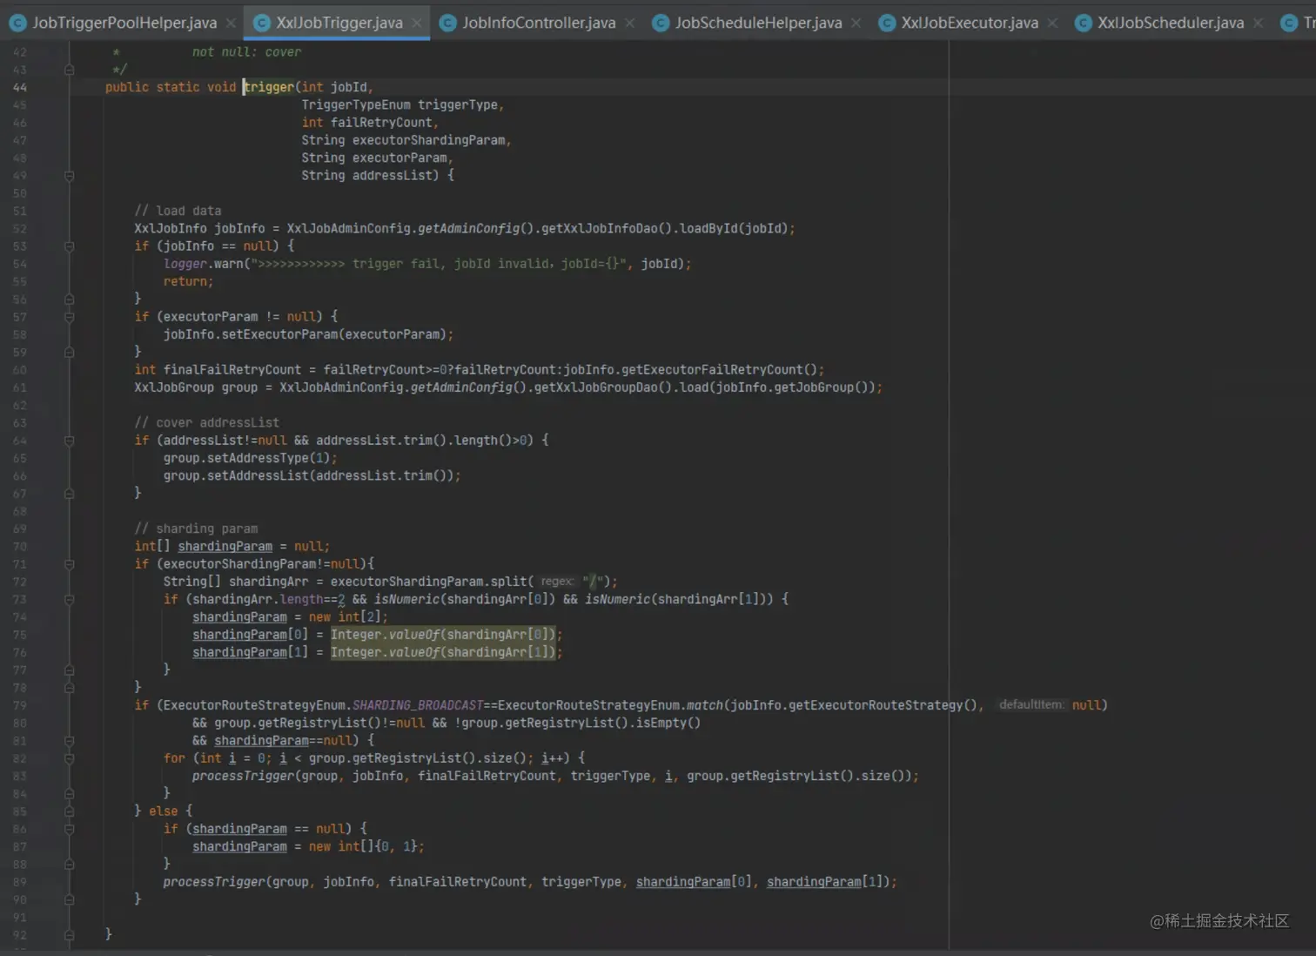Click the class icon on XxlJobExecutor.java tab
This screenshot has width=1316, height=956.
coord(887,23)
